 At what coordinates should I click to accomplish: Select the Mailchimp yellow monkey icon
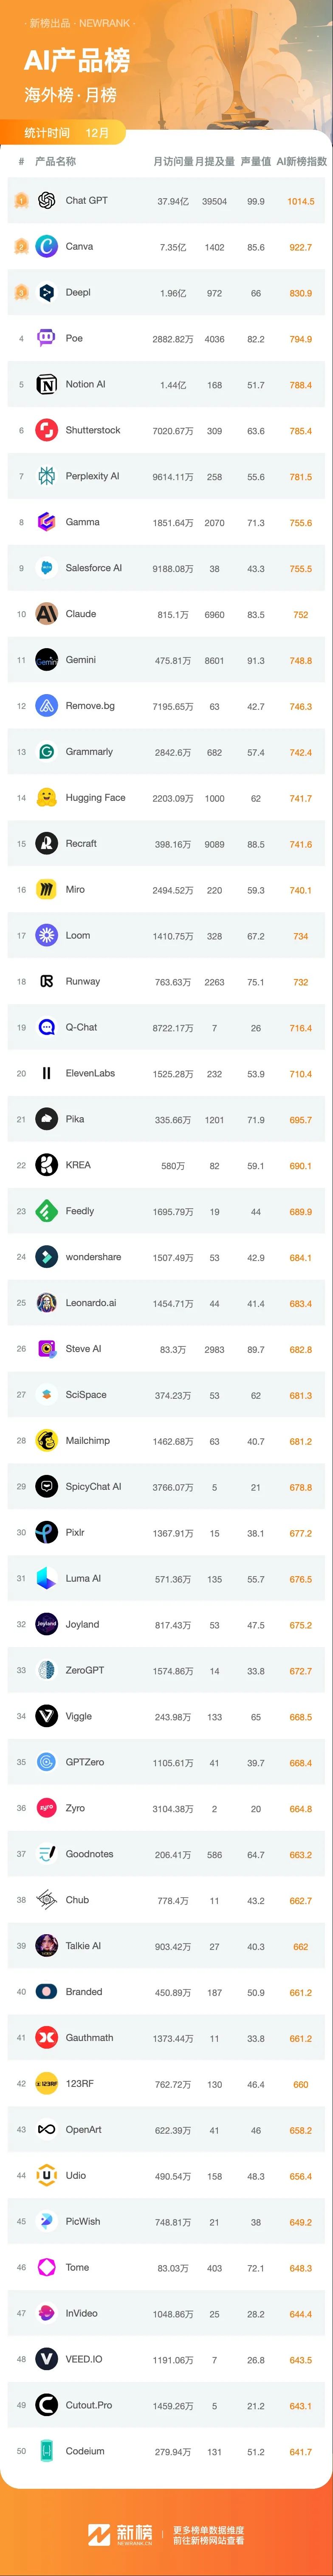click(46, 1441)
